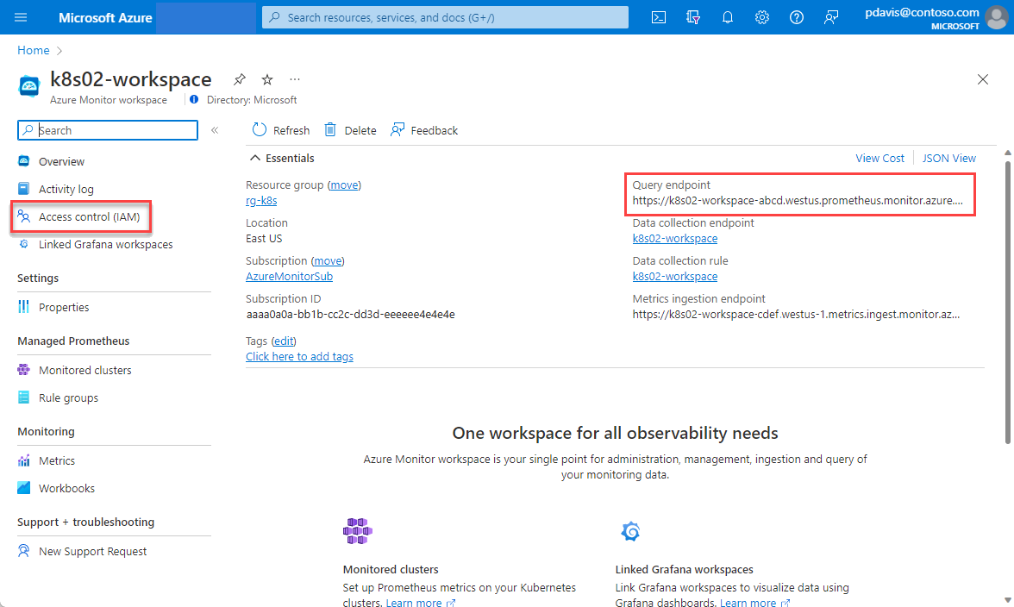This screenshot has height=607, width=1014.
Task: Open Learn more under Linked Grafana workspaces
Action: tap(754, 603)
